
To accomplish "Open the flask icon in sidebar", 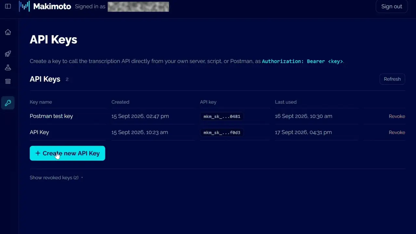I will coord(8,67).
